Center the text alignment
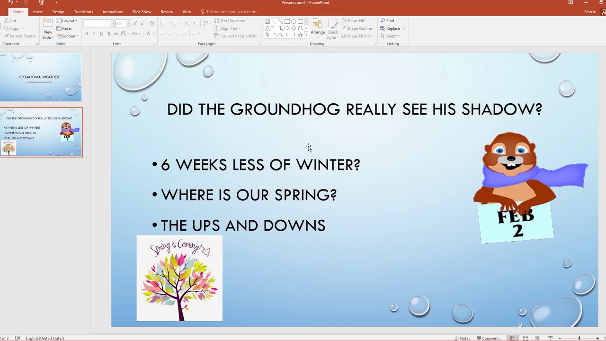 click(170, 34)
